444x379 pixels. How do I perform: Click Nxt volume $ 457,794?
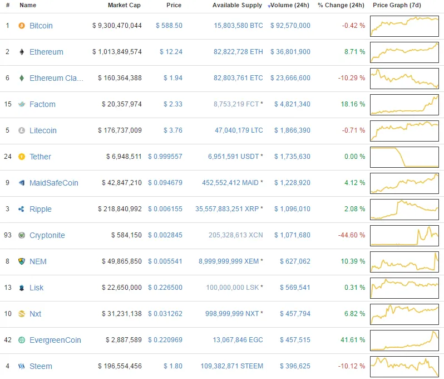point(295,314)
